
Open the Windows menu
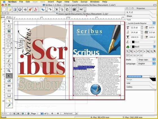tap(95, 2)
